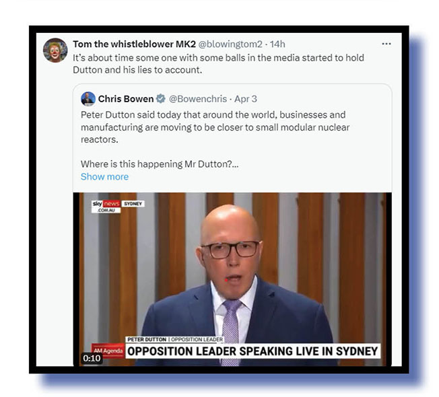Expand the quoted tweet with Show more
439x397 pixels.
click(105, 176)
